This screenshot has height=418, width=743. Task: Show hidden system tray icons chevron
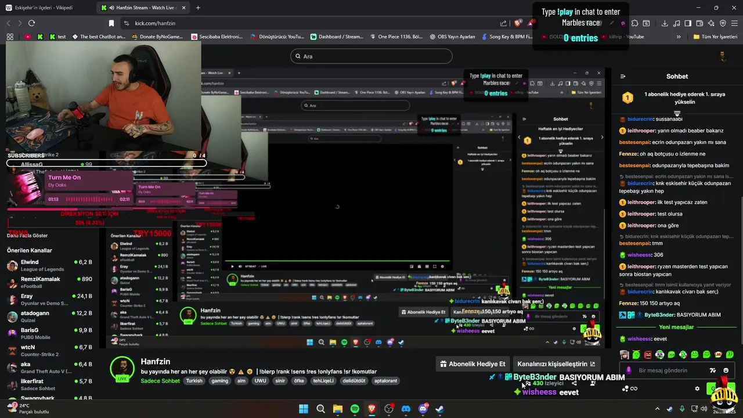pos(658,409)
